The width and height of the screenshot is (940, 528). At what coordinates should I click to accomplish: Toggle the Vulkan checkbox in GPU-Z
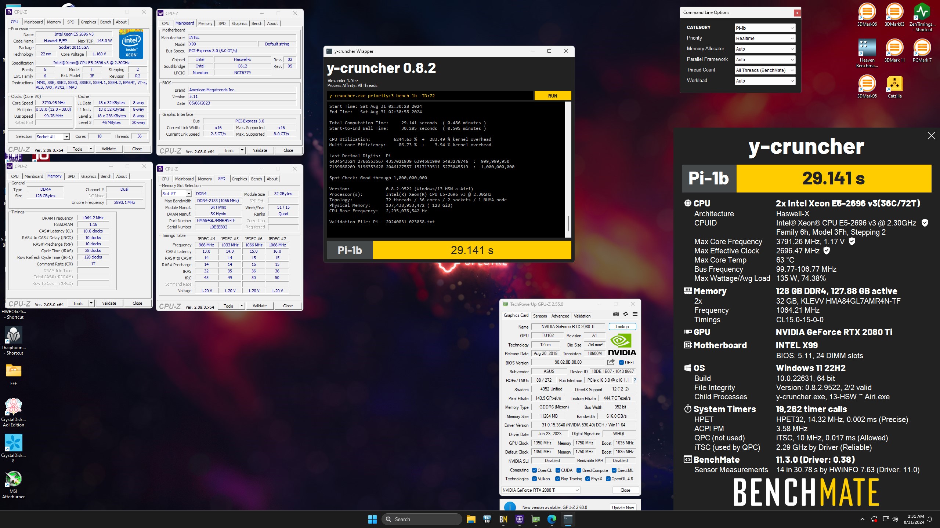[x=535, y=479]
